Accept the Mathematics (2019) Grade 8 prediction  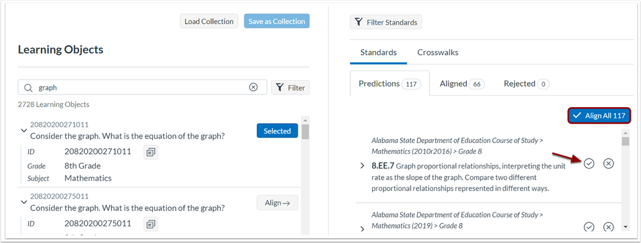click(588, 227)
